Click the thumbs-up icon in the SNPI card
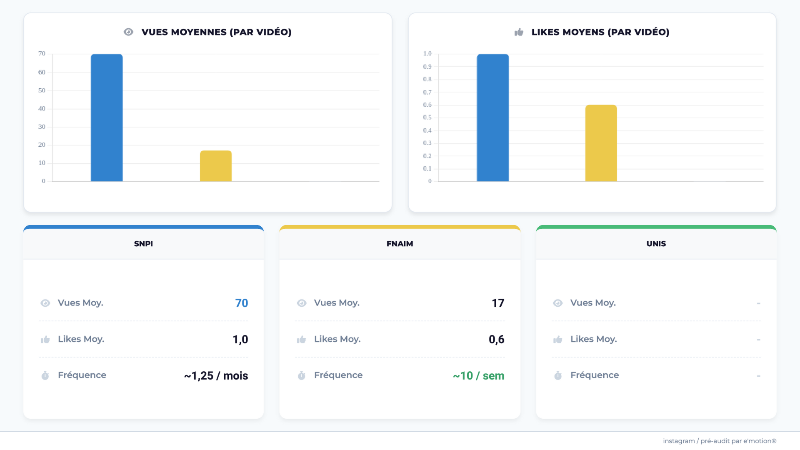This screenshot has height=450, width=800. (45, 340)
